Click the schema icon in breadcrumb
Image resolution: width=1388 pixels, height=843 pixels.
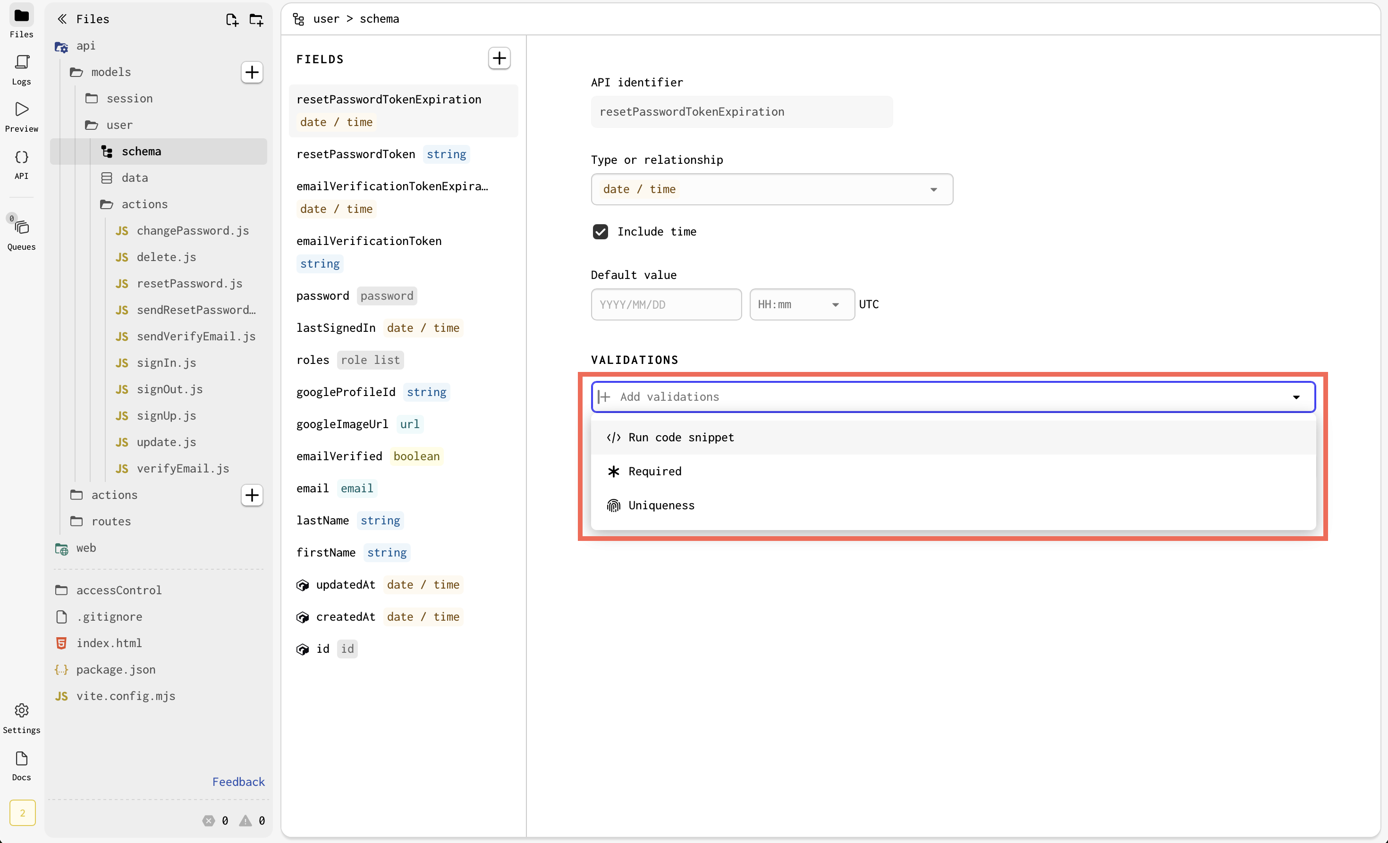[298, 19]
